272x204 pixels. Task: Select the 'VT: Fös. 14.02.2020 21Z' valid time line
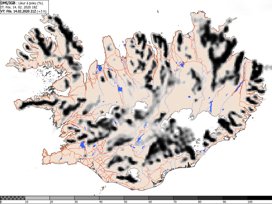18,11
